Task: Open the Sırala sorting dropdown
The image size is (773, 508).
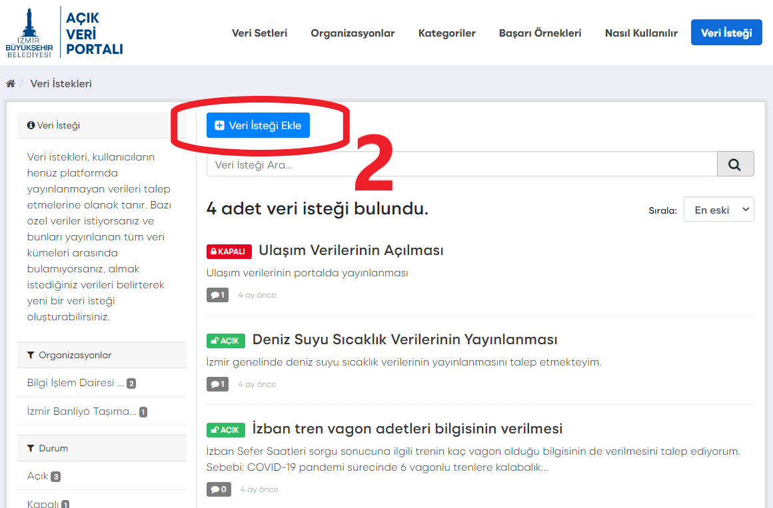Action: pos(718,210)
